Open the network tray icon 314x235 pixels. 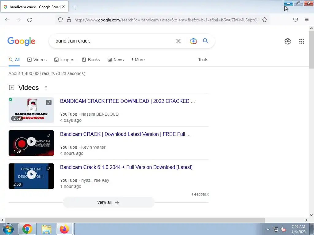pos(276,229)
